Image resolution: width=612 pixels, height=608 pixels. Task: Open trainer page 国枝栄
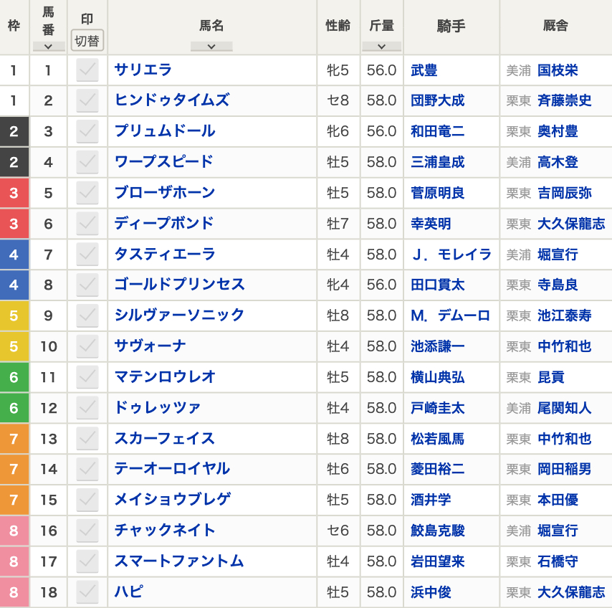[558, 70]
